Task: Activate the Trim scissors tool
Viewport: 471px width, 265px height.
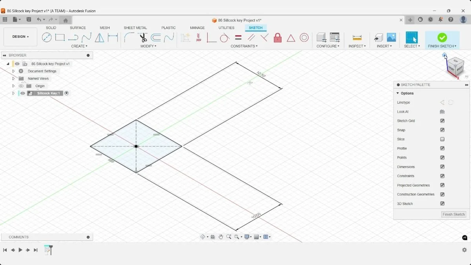Action: click(x=142, y=38)
